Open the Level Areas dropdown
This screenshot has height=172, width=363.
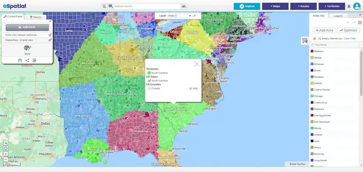coord(179,16)
